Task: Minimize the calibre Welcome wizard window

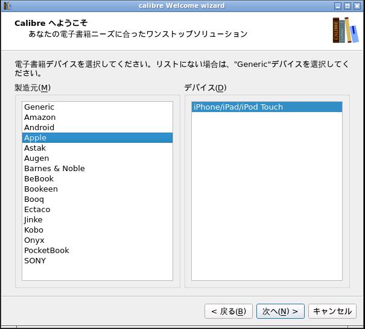Action: pyautogui.click(x=338, y=6)
